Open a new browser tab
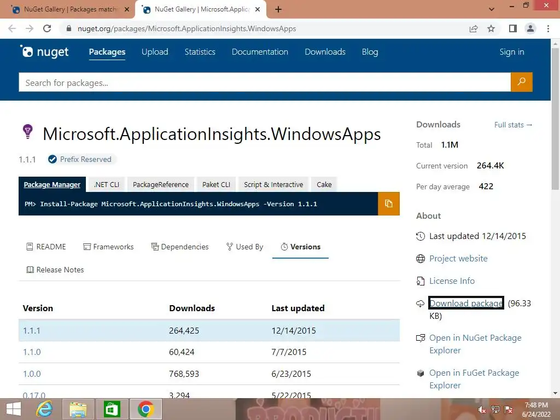The width and height of the screenshot is (560, 420). click(x=278, y=9)
